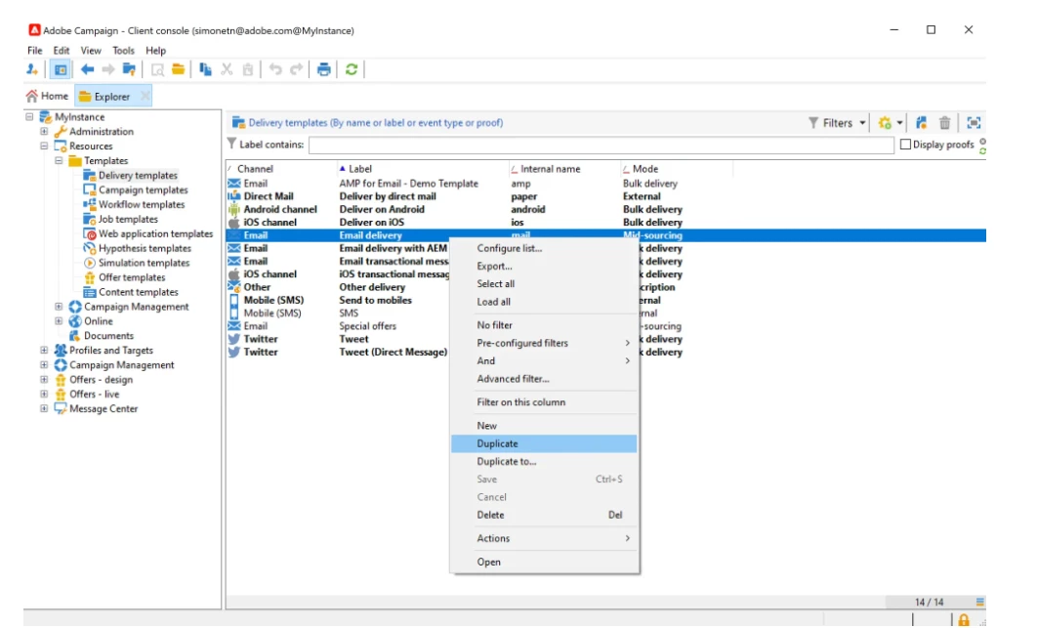Click the full-screen list view icon
Screen dimensions: 1037x628
coord(974,122)
